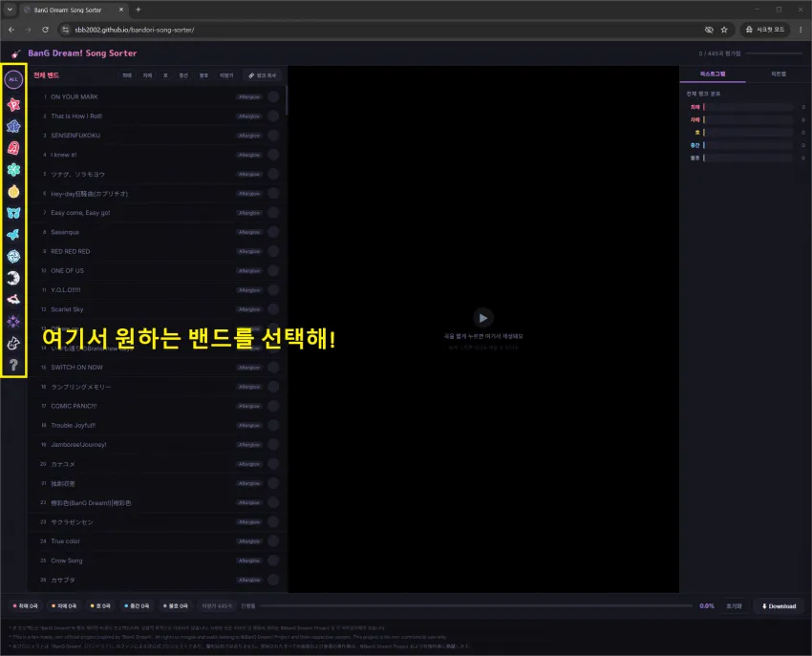Filter list by 최애 rank tab
This screenshot has height=656, width=812.
tap(127, 75)
